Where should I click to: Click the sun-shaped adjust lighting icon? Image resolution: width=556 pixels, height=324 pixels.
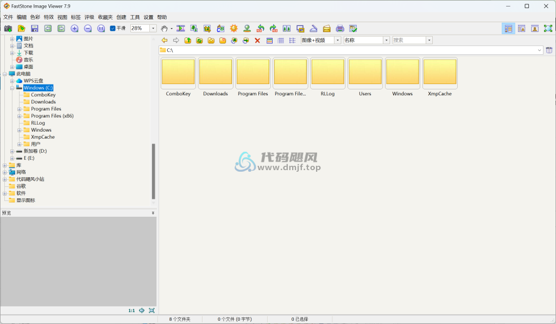click(233, 28)
